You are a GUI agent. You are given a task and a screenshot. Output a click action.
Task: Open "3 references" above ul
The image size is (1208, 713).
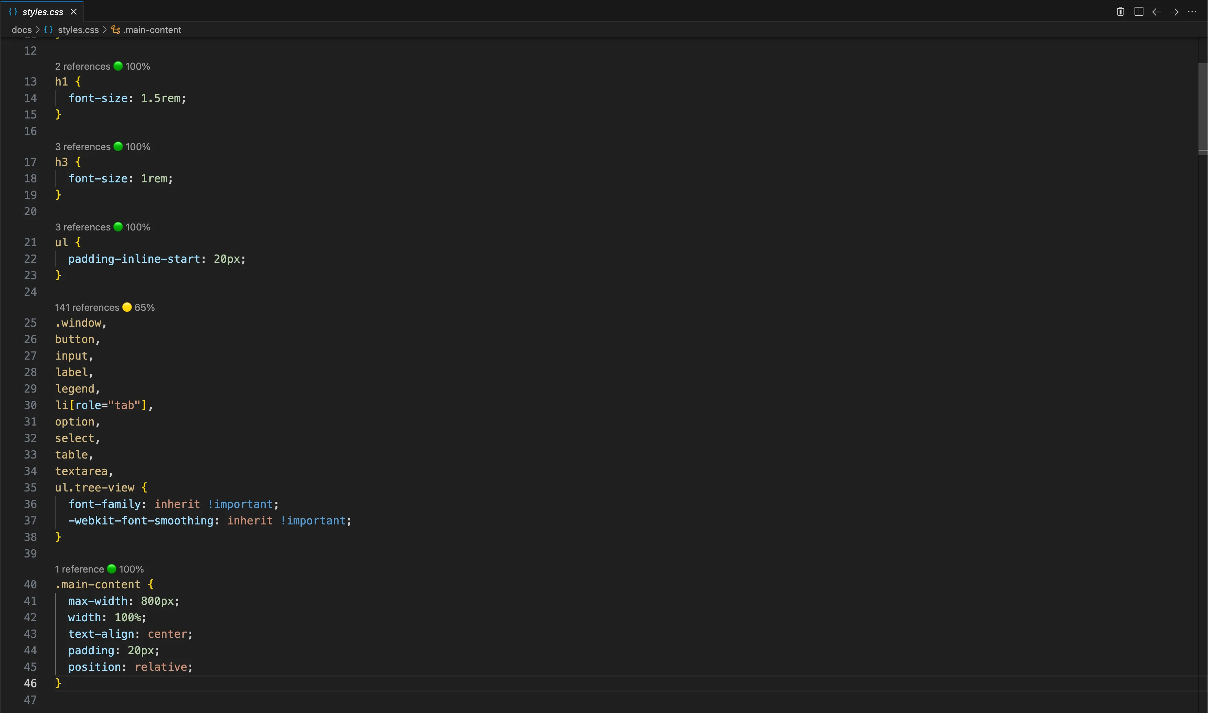[83, 227]
